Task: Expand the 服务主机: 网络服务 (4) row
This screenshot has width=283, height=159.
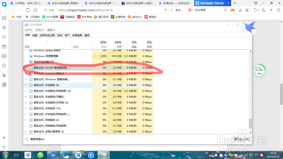Action: [26, 120]
